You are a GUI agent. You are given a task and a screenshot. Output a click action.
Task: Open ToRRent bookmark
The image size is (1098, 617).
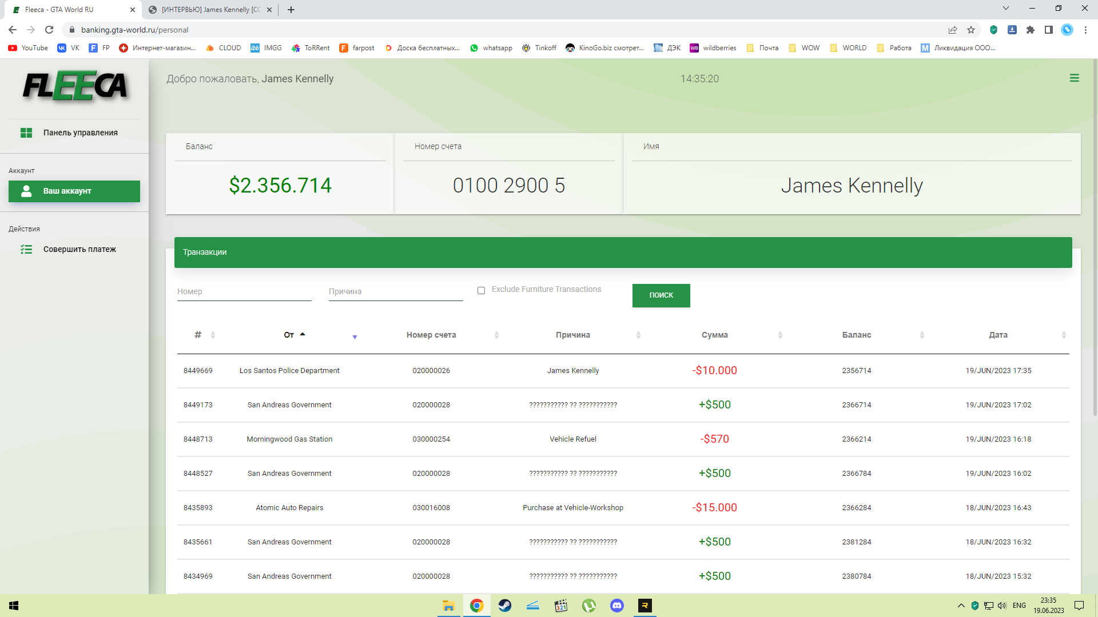[x=311, y=48]
